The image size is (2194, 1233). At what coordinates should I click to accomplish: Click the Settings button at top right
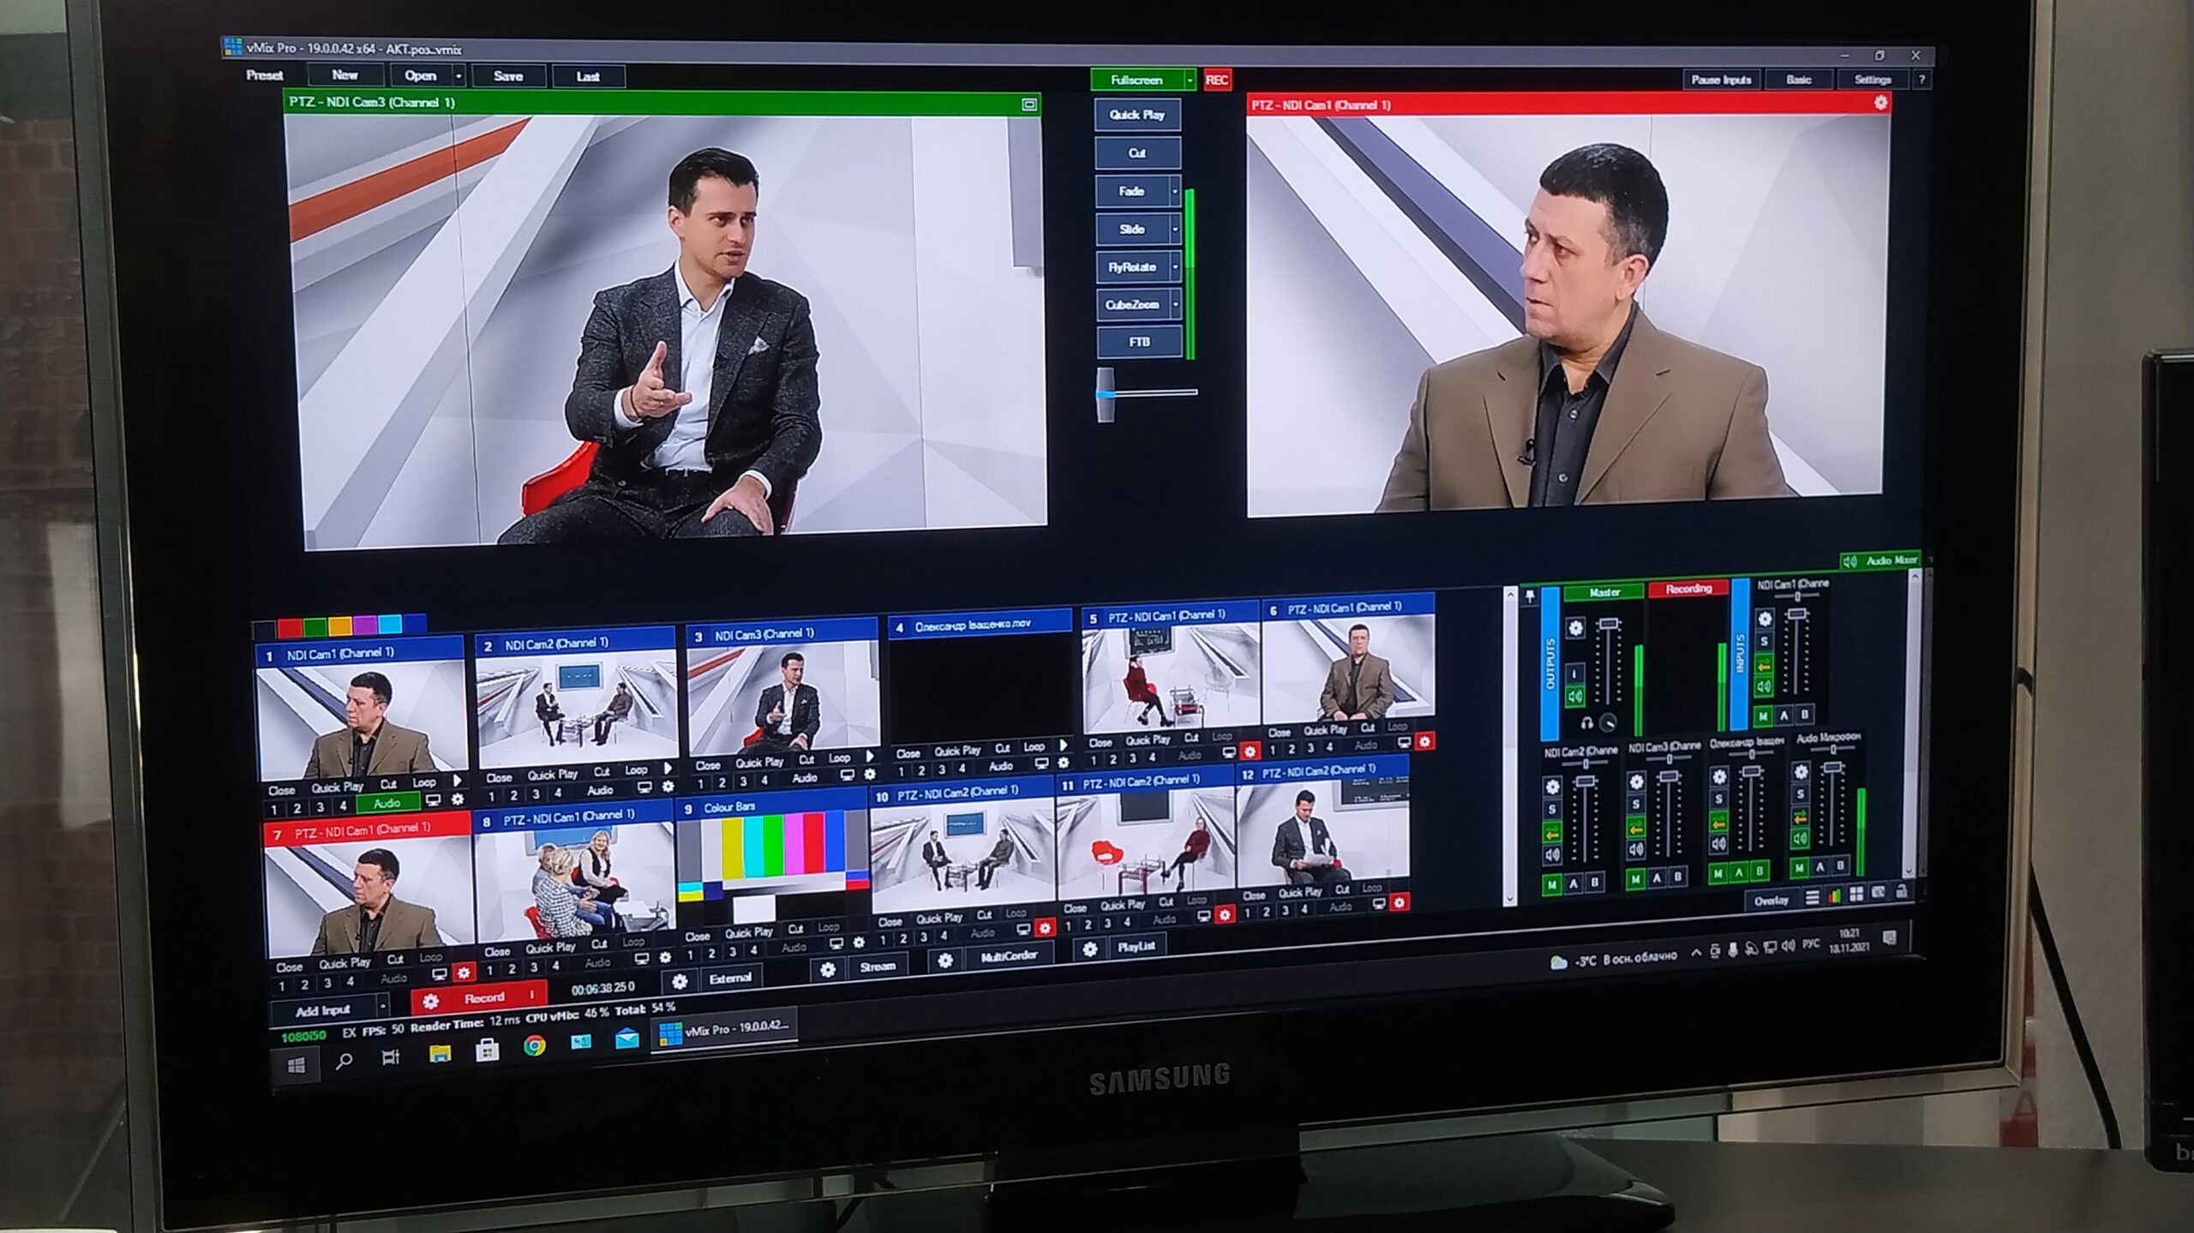[x=1873, y=80]
